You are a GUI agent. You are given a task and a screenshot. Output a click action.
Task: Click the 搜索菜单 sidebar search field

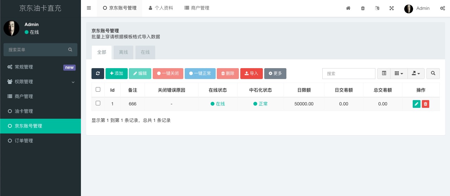coord(40,50)
